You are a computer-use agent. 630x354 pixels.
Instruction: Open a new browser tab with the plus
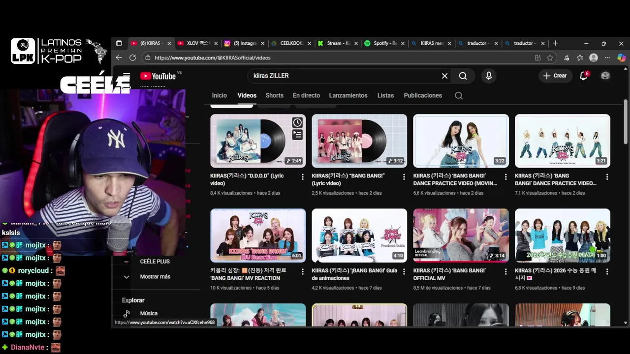555,43
